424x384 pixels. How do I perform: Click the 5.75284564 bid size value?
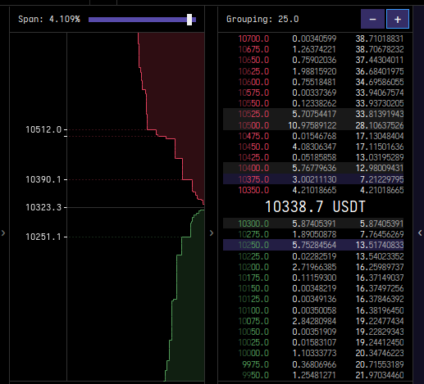click(314, 245)
